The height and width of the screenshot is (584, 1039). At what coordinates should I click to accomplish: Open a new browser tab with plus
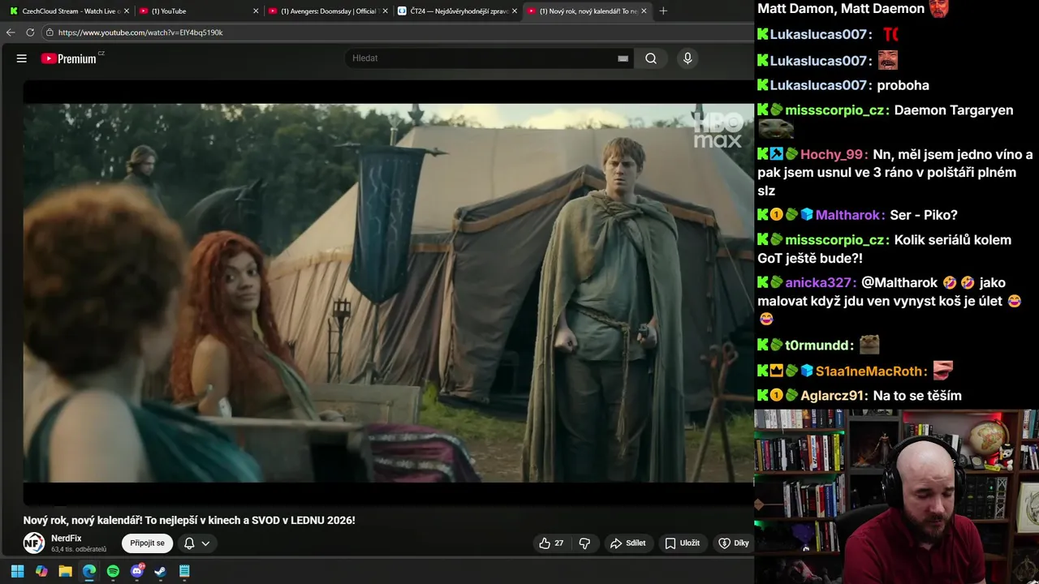[663, 11]
